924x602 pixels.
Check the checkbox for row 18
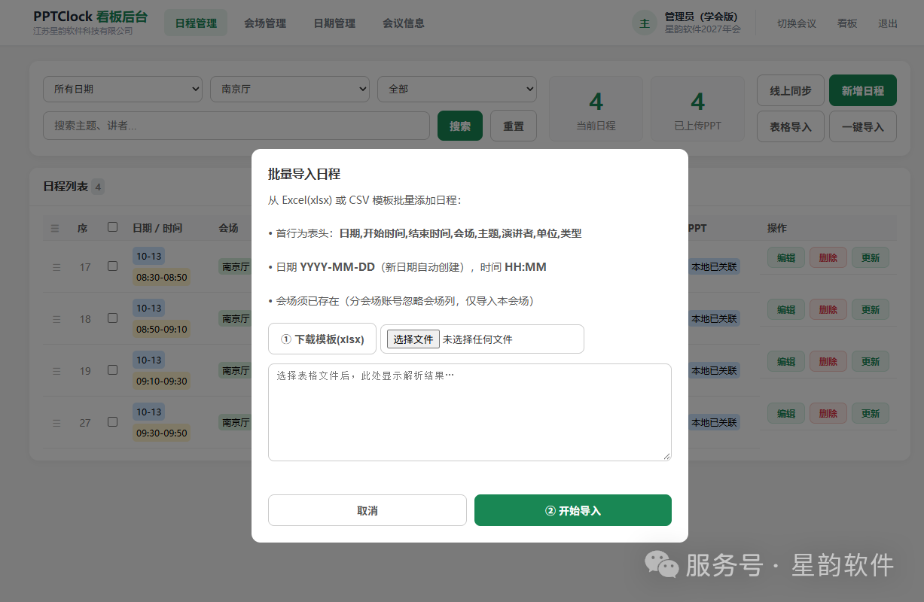point(112,318)
